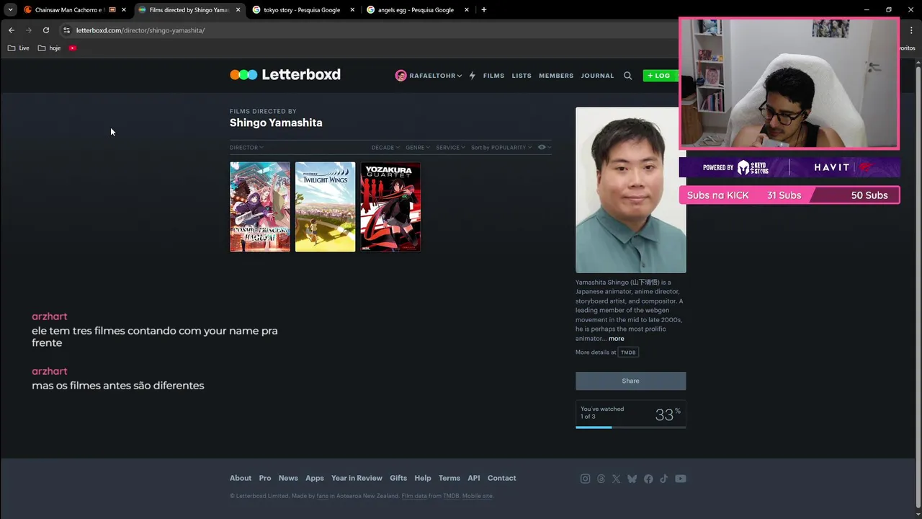Reload the current page
Viewport: 922px width, 519px height.
click(x=46, y=30)
